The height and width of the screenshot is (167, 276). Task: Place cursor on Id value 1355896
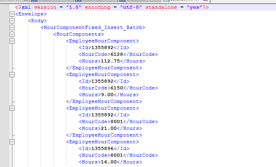tap(102, 148)
